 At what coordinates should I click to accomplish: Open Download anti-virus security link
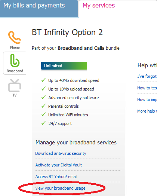coord(61,153)
